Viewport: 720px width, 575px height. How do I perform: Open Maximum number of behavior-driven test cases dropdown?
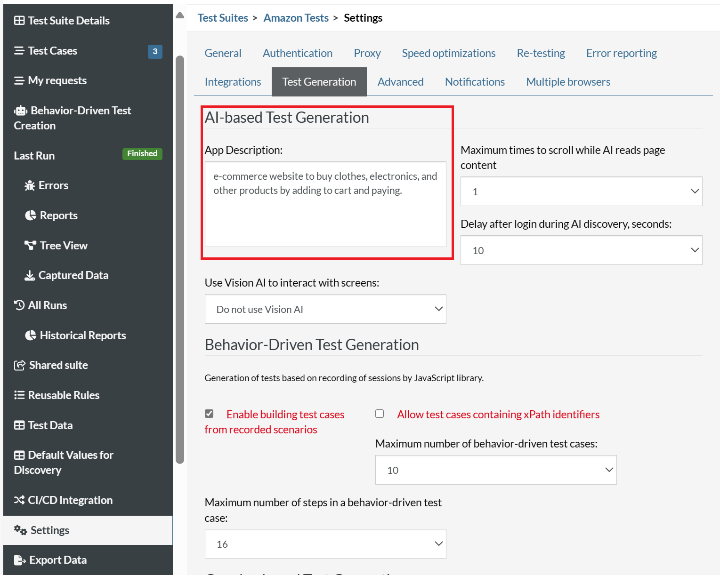coord(495,470)
